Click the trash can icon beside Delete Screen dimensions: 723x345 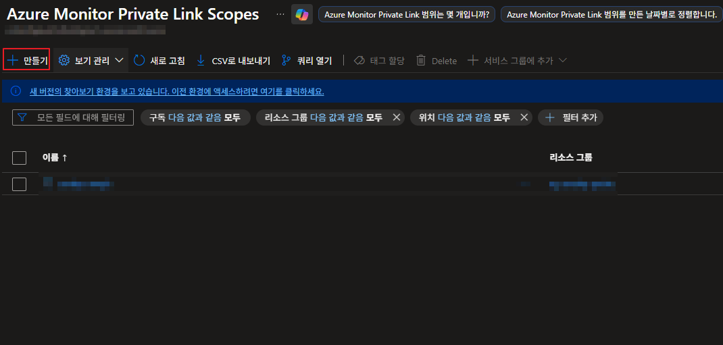(420, 60)
